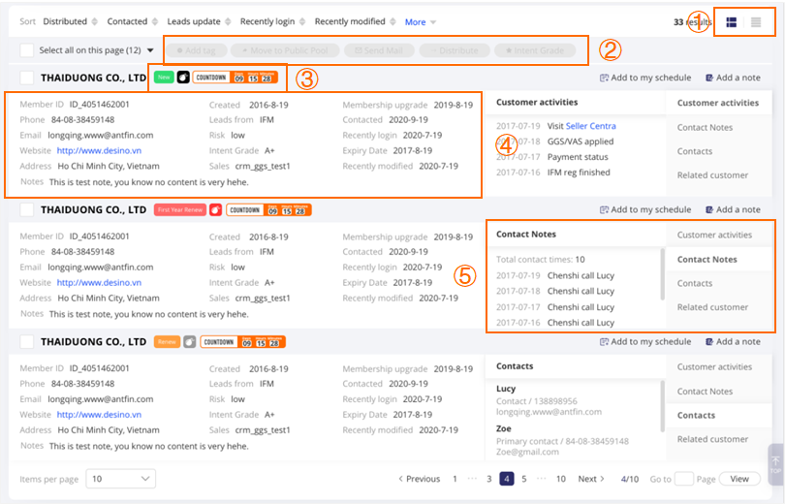Jump to page 3 in pagination

pyautogui.click(x=488, y=479)
